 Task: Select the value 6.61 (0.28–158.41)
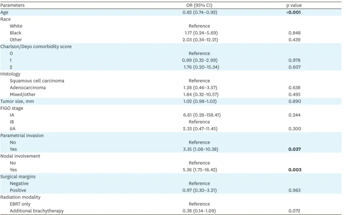(202, 115)
